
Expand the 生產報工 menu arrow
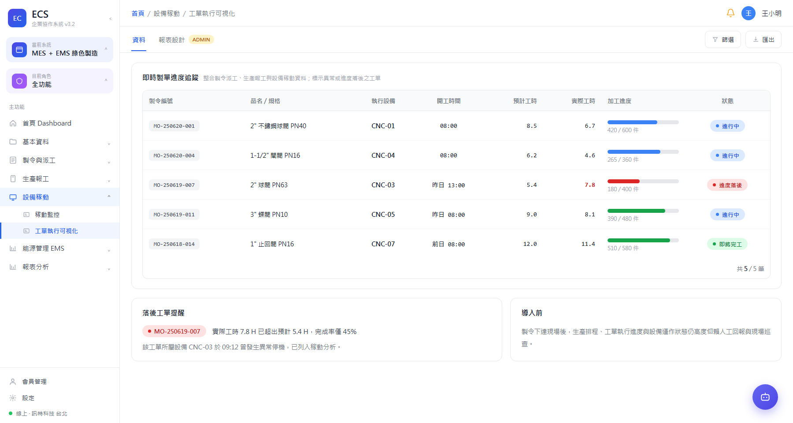click(109, 180)
